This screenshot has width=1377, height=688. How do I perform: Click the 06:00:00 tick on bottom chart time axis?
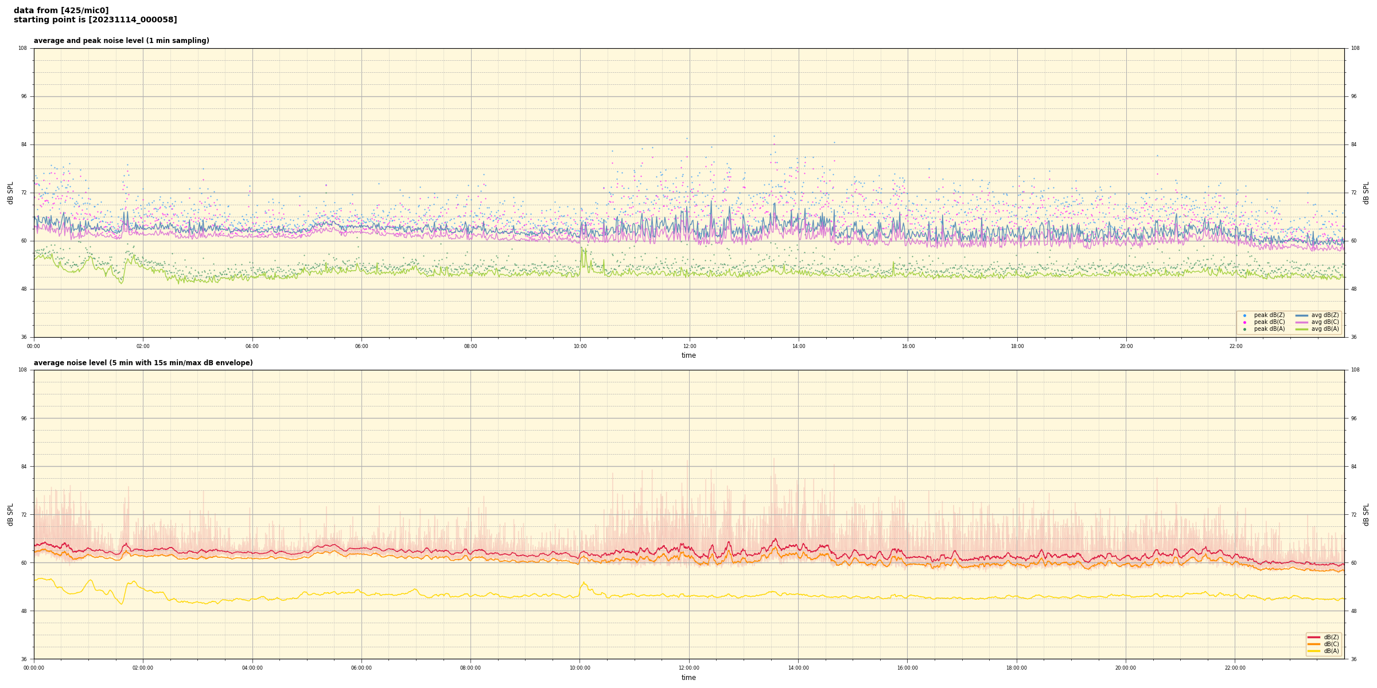[x=361, y=668]
